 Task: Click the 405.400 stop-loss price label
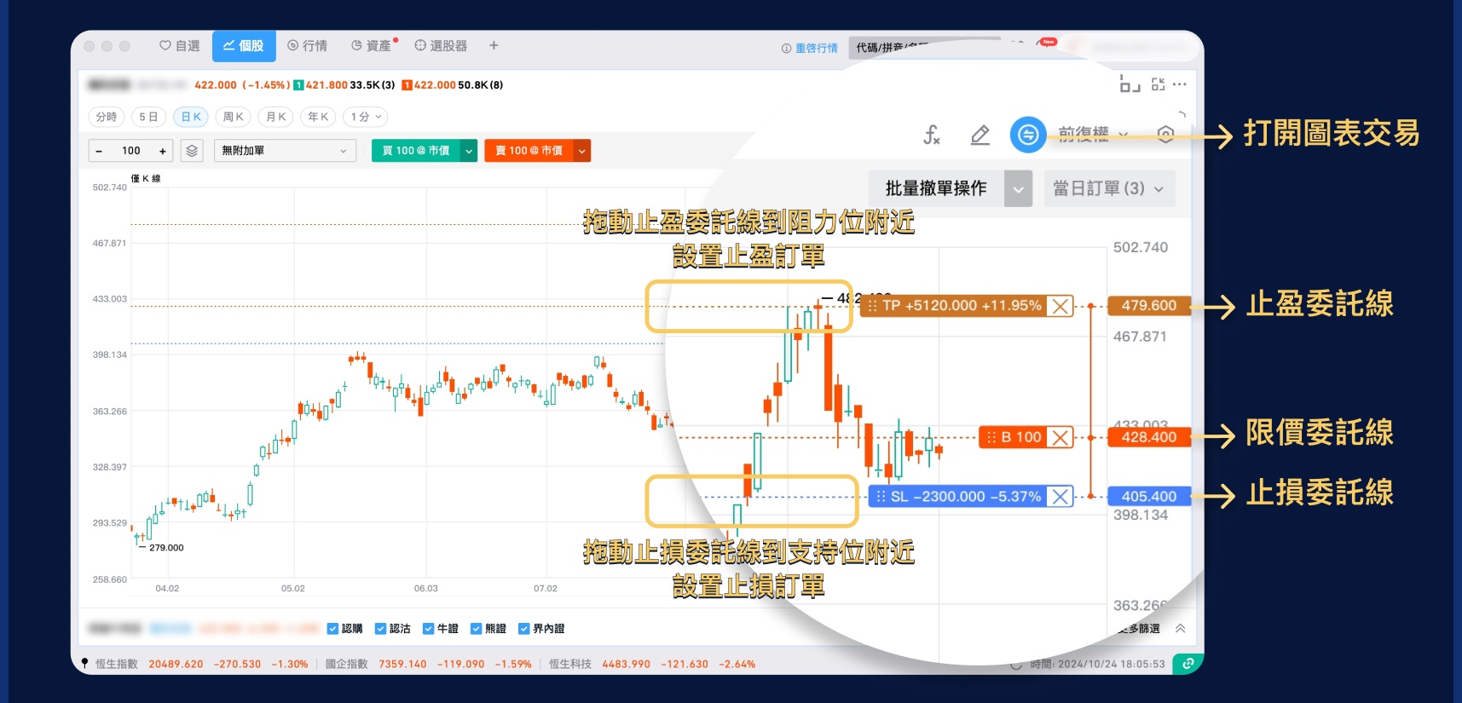coord(1149,497)
